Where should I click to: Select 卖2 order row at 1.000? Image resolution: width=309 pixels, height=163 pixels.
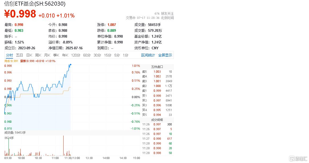click(157, 86)
